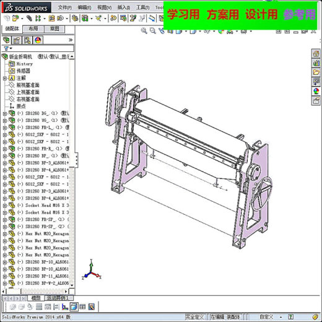
Task: Expand more manager tabs with chevron
Action: tap(71, 40)
